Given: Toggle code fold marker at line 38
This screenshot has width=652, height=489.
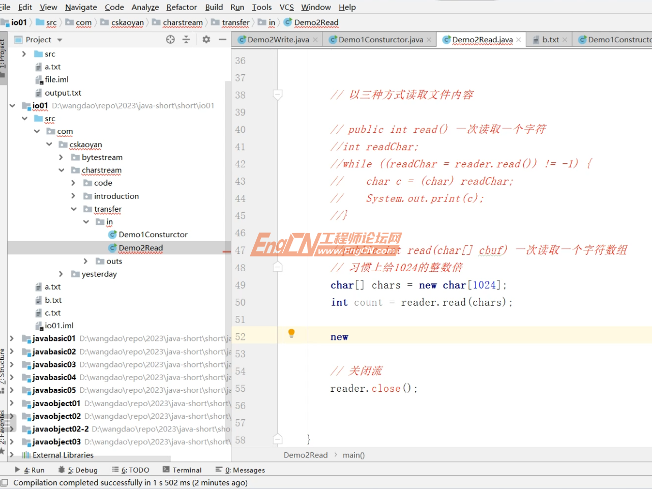Looking at the screenshot, I should [278, 95].
